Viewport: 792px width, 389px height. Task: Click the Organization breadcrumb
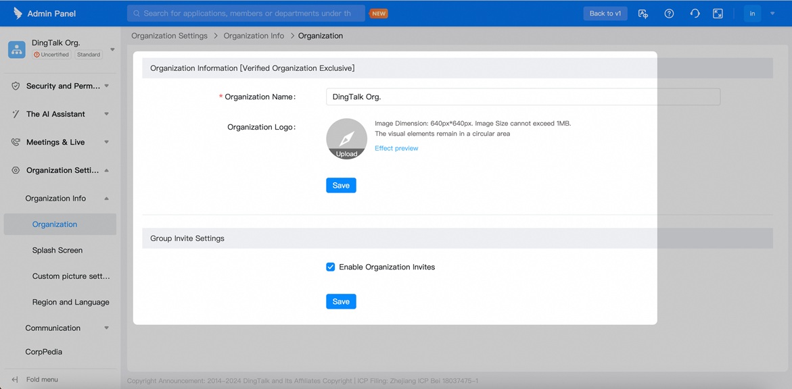pos(321,36)
